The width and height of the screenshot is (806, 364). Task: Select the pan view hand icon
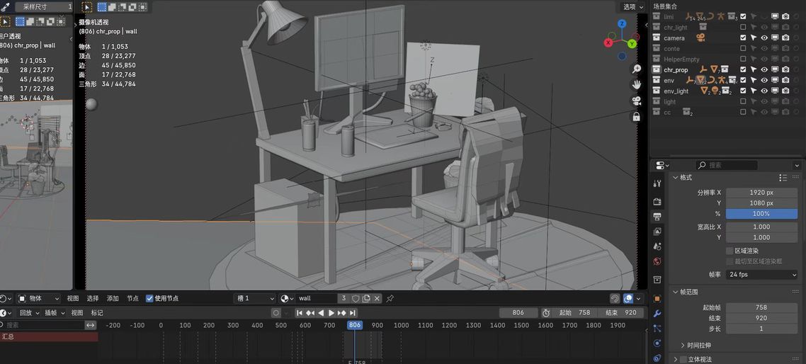(x=637, y=84)
